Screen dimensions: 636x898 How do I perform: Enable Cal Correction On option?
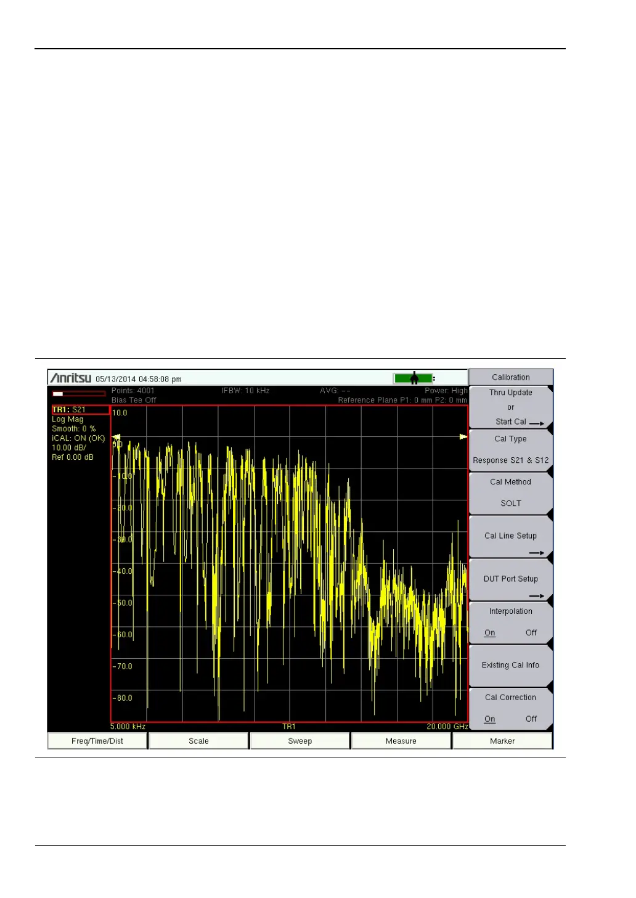[489, 719]
